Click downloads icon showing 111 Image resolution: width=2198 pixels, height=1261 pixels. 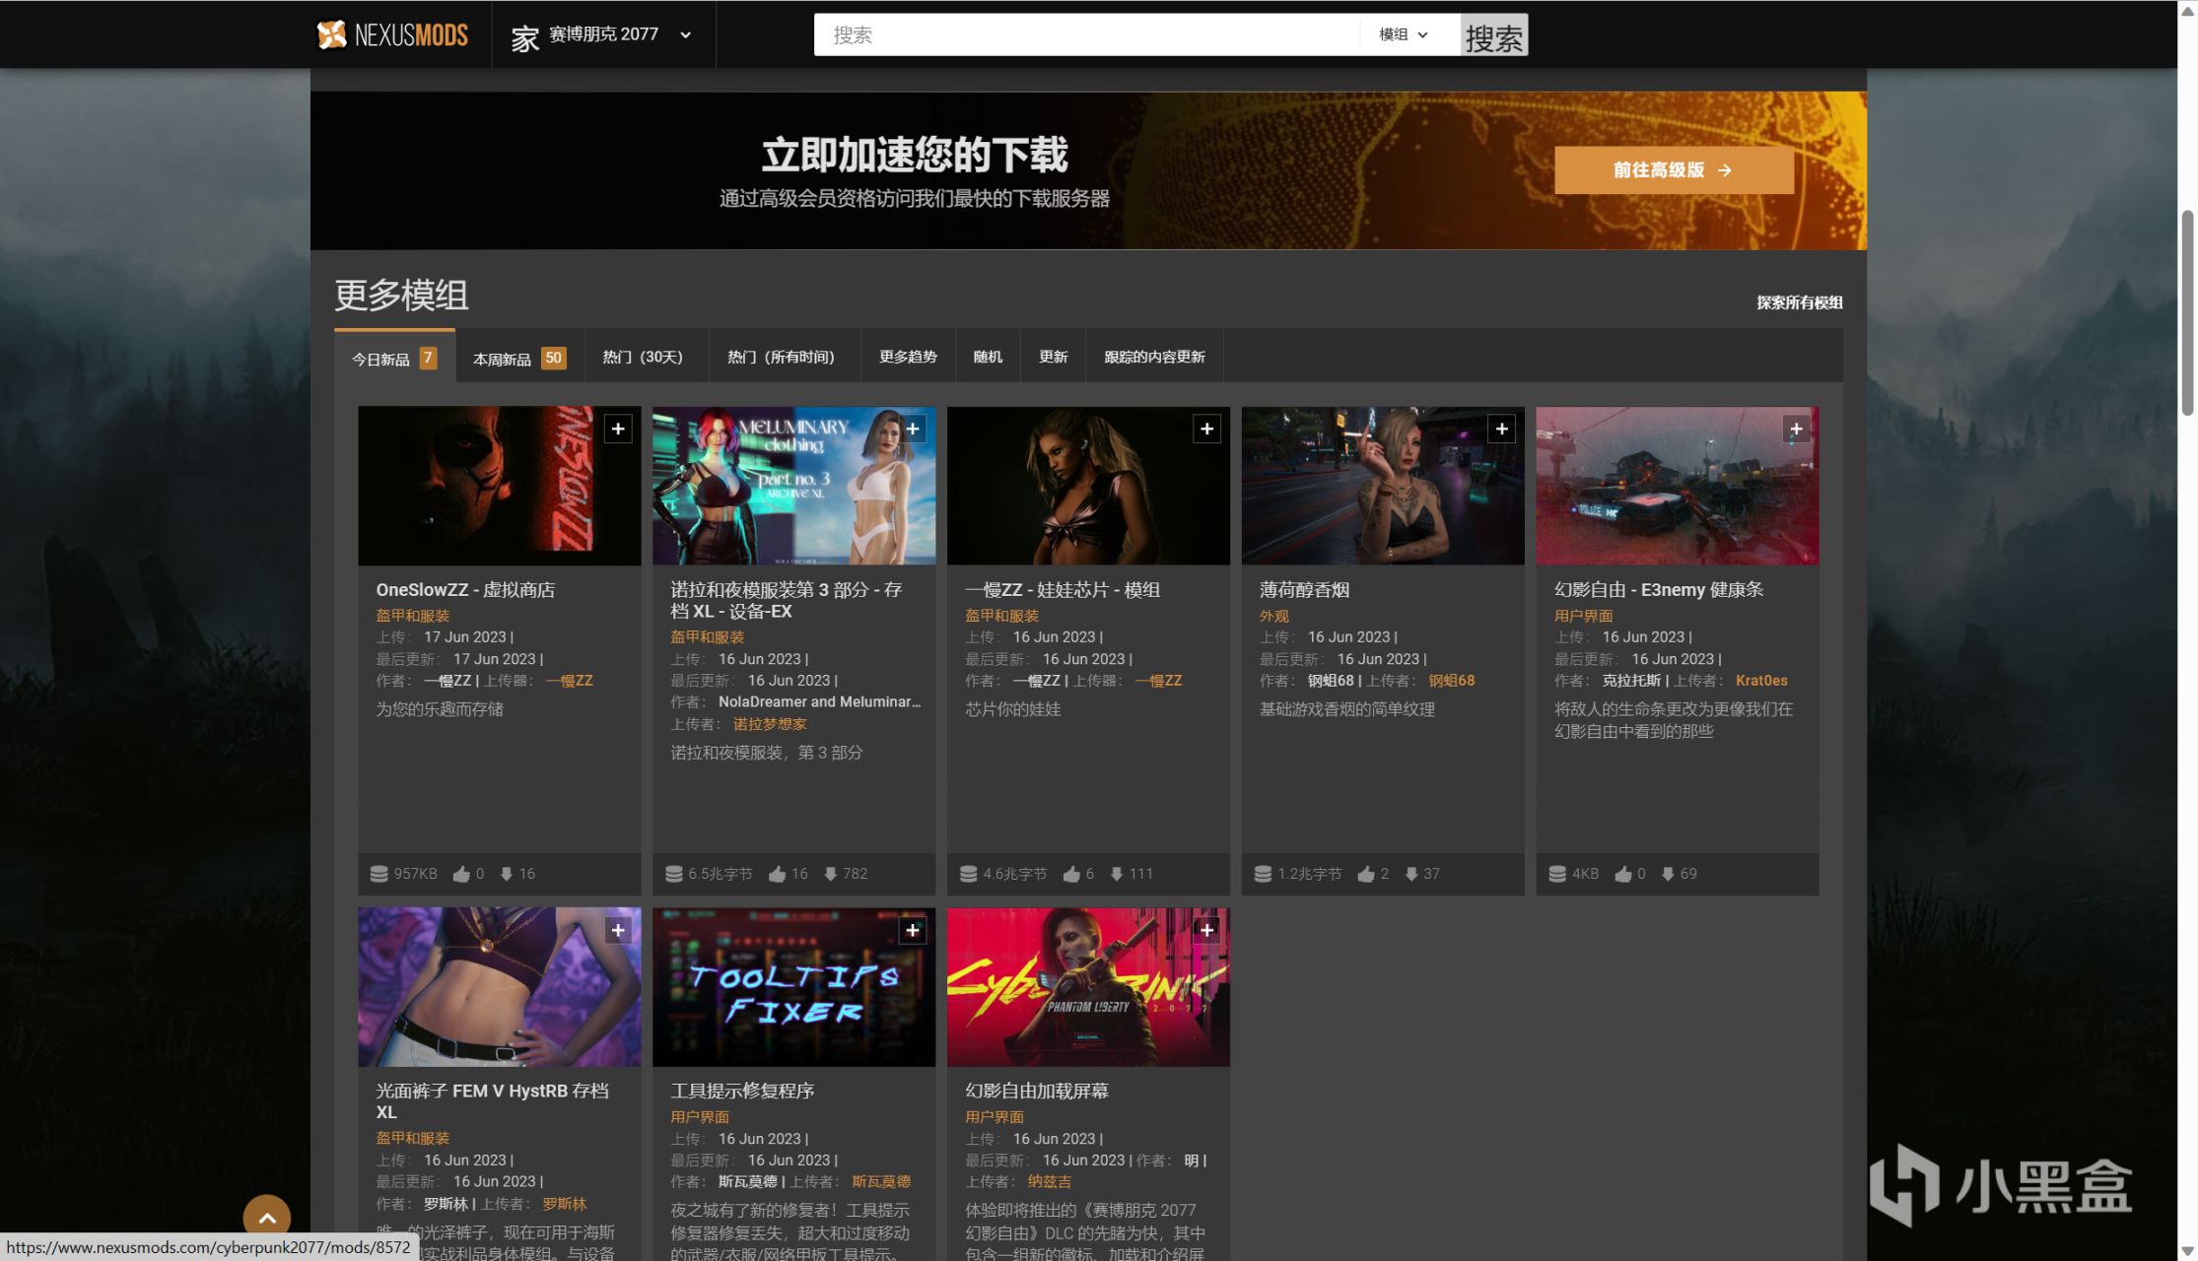(1117, 874)
